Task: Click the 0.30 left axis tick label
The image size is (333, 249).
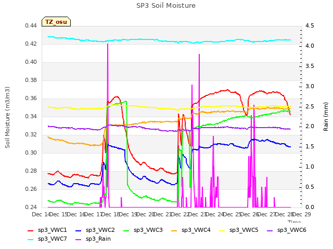Action: click(x=31, y=153)
